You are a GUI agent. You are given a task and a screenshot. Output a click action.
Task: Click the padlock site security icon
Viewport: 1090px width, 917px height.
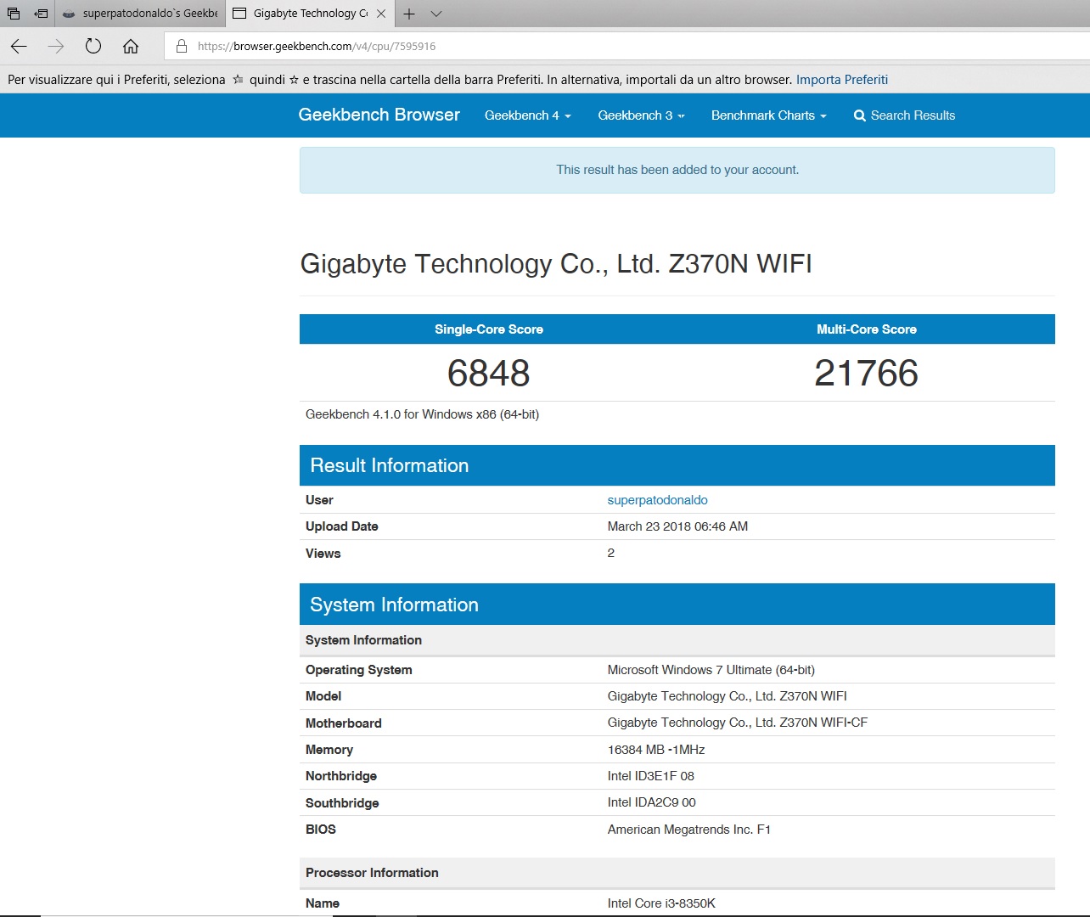point(182,46)
